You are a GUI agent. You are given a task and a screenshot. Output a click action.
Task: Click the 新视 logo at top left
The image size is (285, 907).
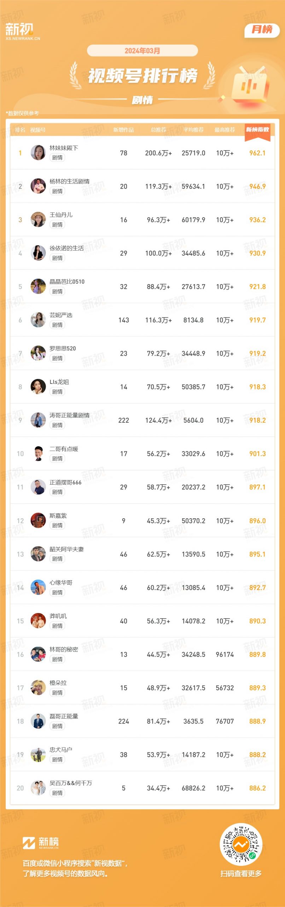(23, 32)
